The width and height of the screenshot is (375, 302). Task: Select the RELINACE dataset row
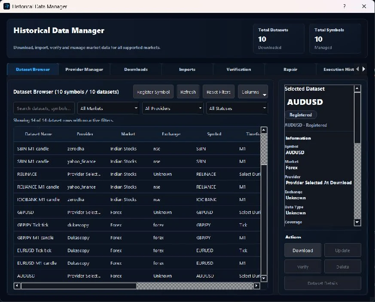click(137, 174)
